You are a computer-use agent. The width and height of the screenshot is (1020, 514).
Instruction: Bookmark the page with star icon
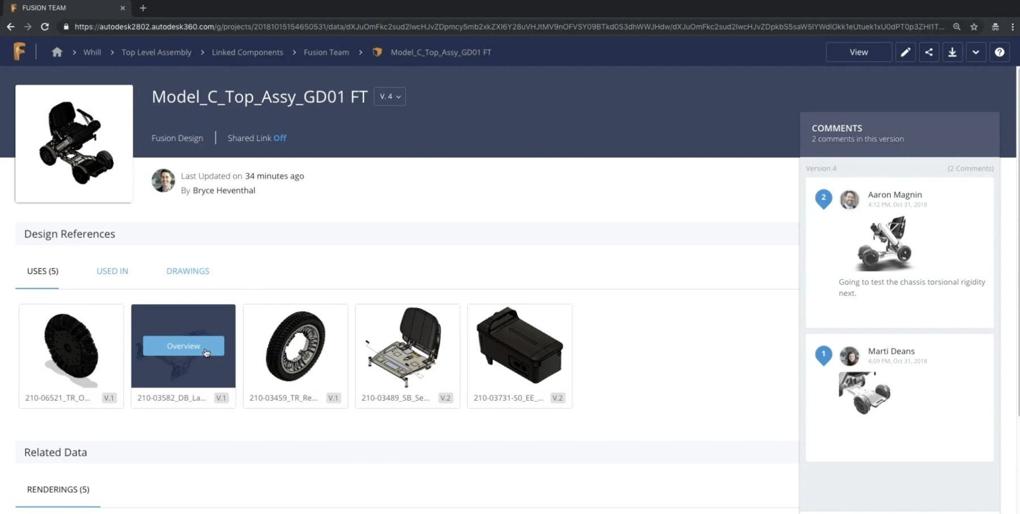(974, 27)
